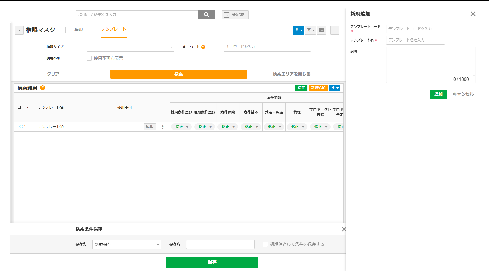Open the hamburger menu icon
Image resolution: width=490 pixels, height=280 pixels.
(335, 30)
